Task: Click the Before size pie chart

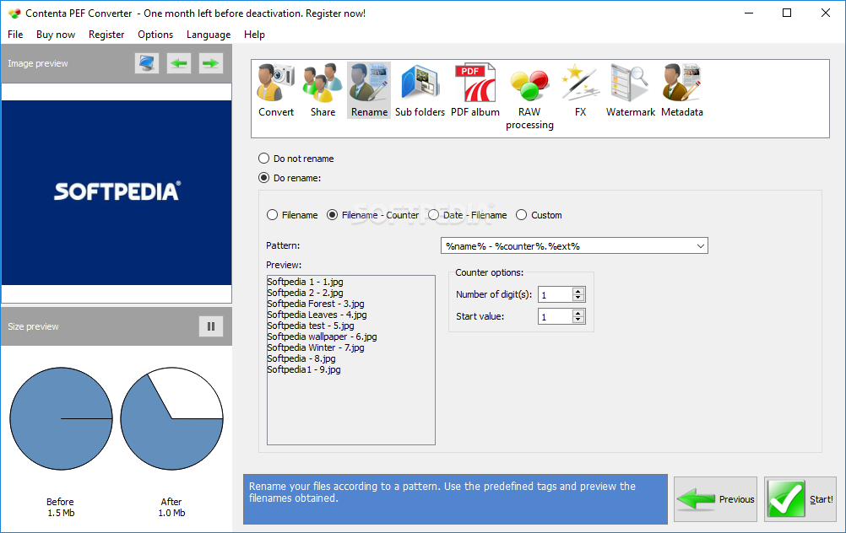Action: 61,418
